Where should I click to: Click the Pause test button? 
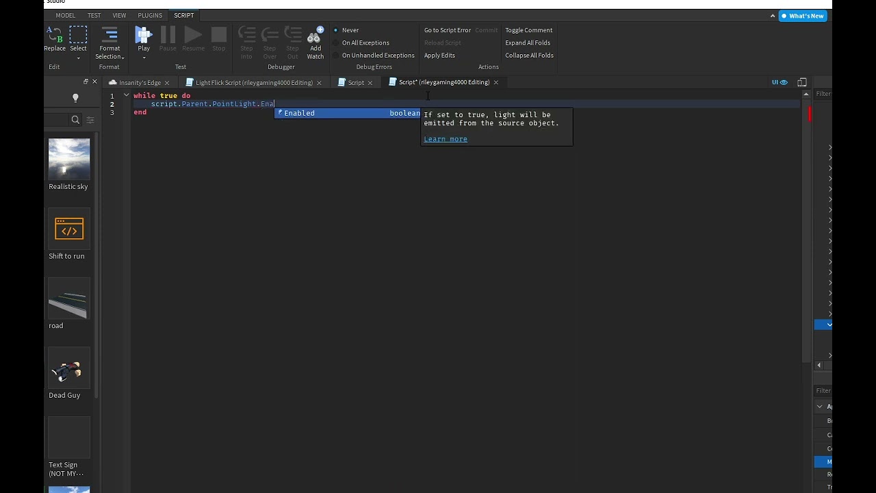[168, 38]
